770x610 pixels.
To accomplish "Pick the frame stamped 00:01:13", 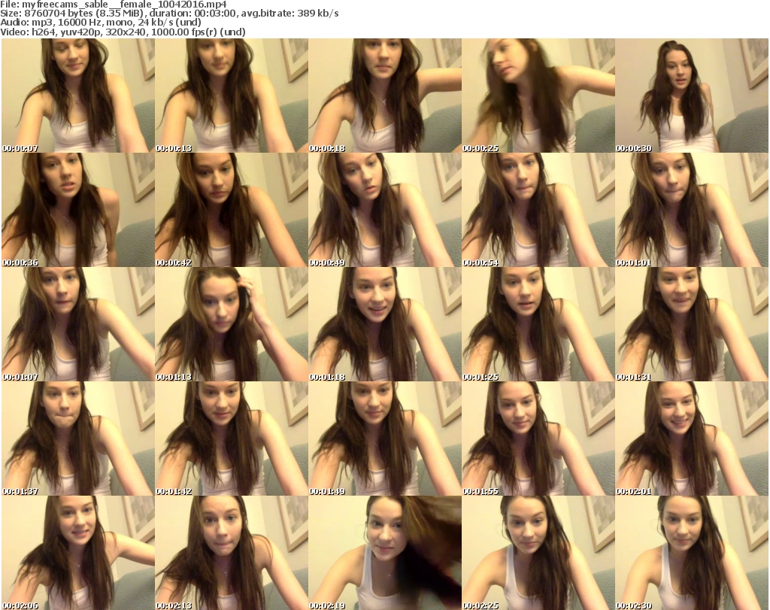I will click(232, 324).
